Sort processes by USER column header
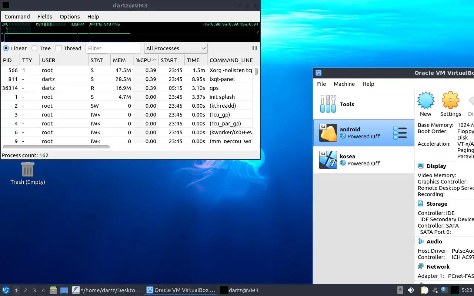474x296 pixels. (x=64, y=60)
